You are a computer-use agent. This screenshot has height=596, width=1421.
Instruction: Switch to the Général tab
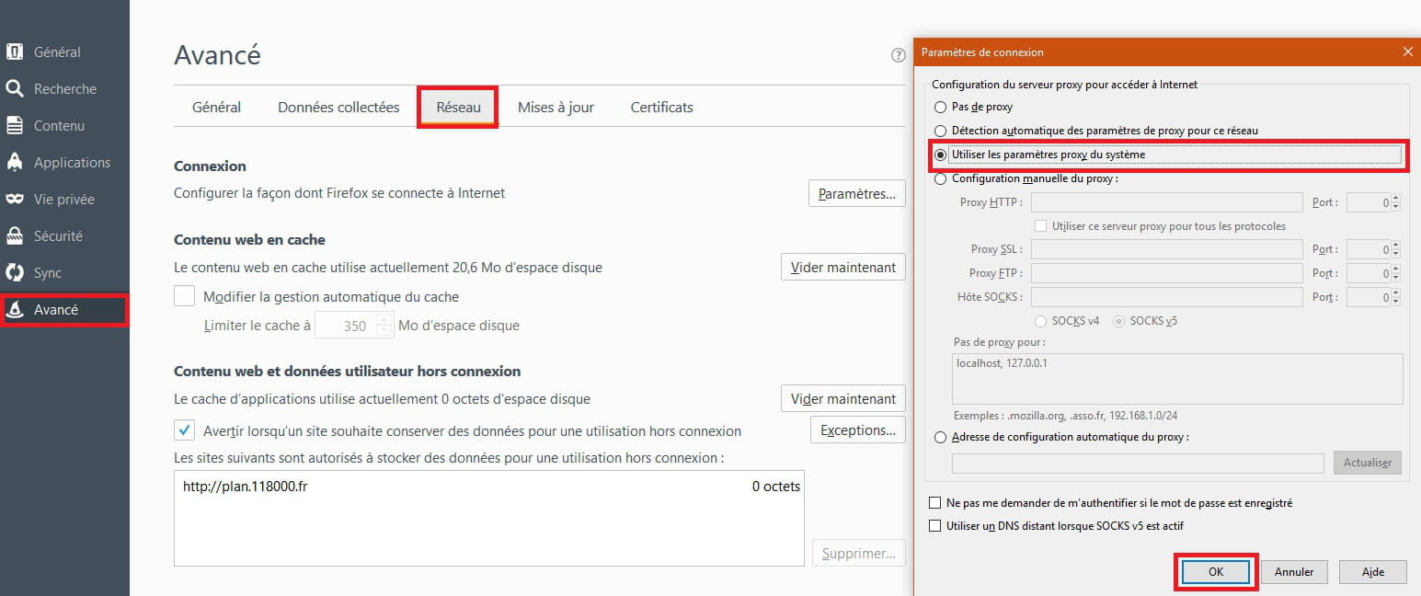coord(216,108)
